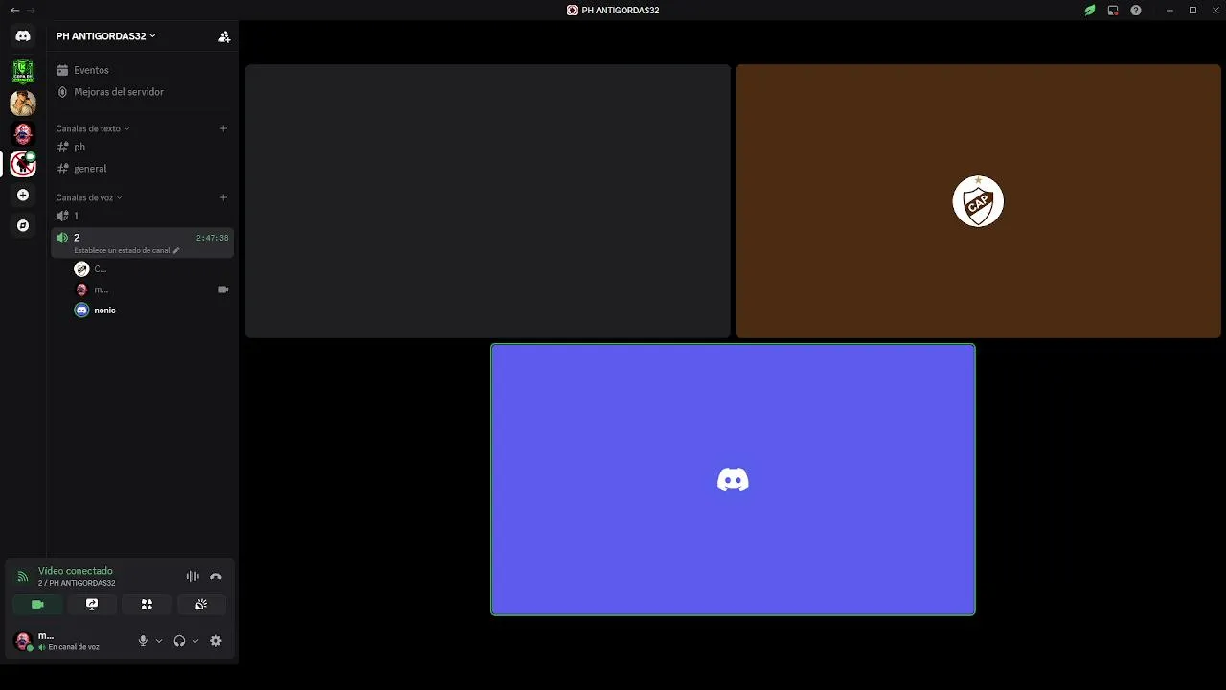Disconnect from the voice call
Image resolution: width=1226 pixels, height=690 pixels.
point(216,577)
